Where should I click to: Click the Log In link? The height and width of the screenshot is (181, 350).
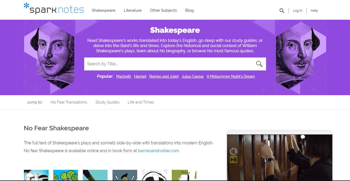coord(297,11)
